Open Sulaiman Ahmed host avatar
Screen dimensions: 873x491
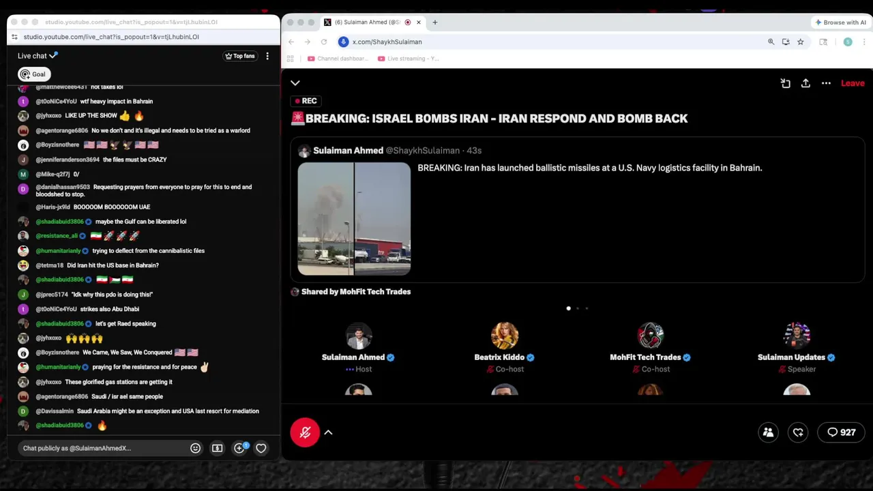click(x=359, y=336)
